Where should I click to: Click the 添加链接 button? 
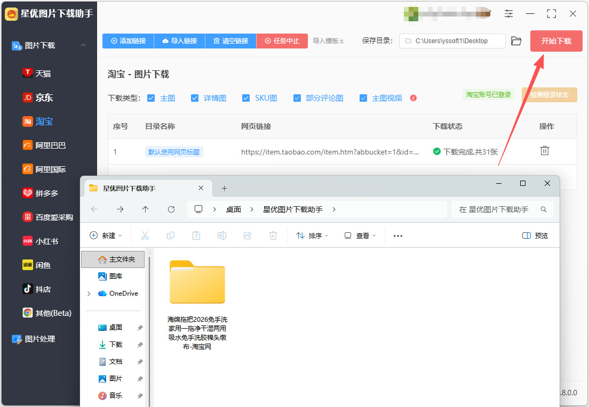click(128, 41)
